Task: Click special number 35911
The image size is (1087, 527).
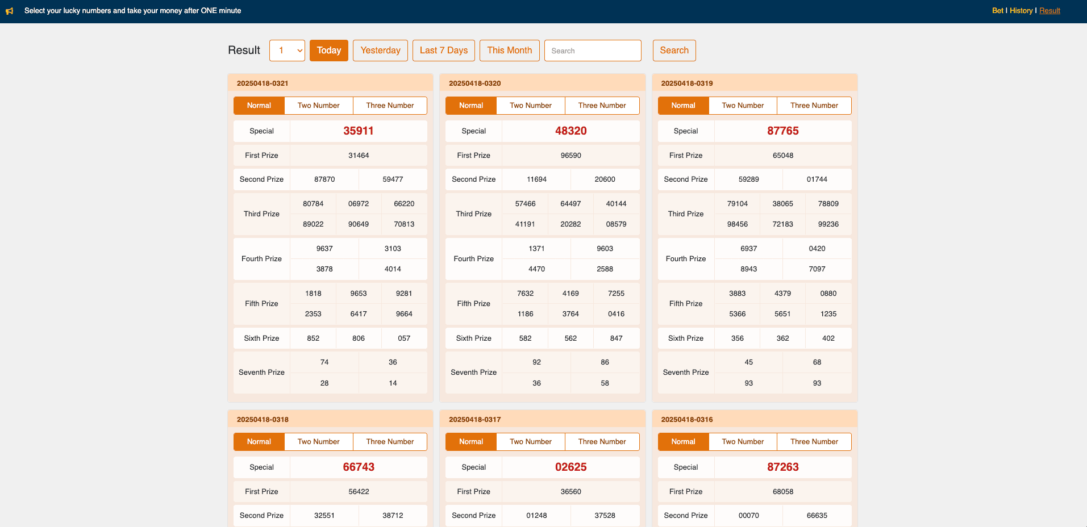Action: [x=359, y=131]
